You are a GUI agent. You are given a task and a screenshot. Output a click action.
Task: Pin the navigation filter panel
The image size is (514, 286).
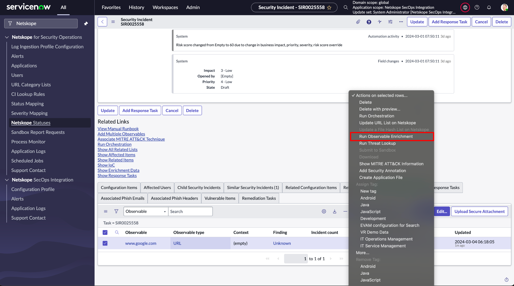point(86,23)
